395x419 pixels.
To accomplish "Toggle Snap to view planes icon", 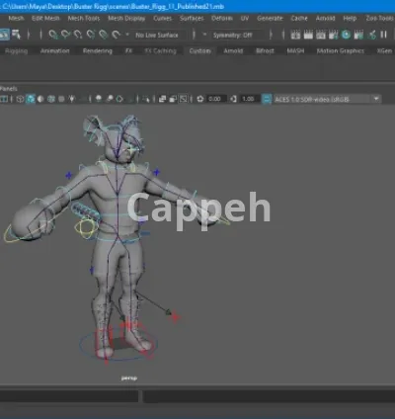I will 103,35.
